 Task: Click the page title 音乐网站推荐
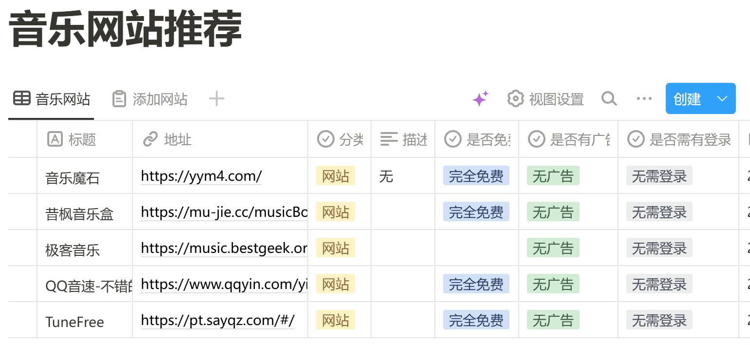[126, 28]
